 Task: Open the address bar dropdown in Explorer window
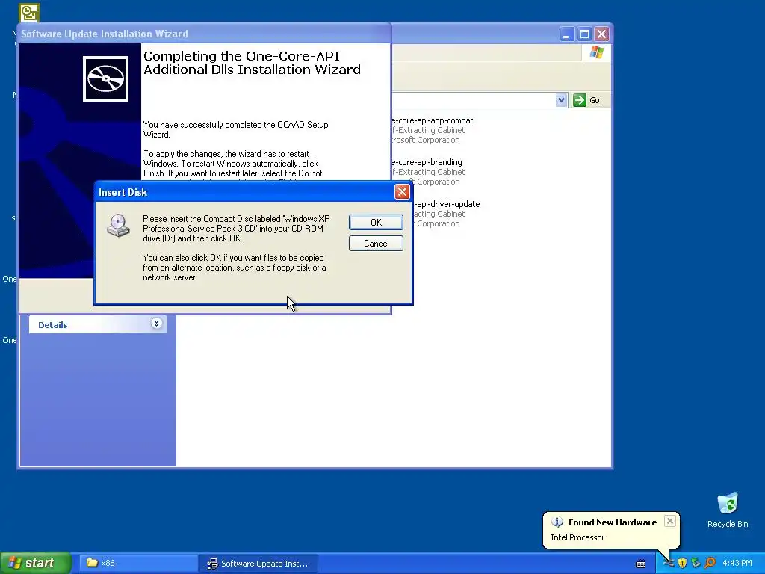(561, 100)
